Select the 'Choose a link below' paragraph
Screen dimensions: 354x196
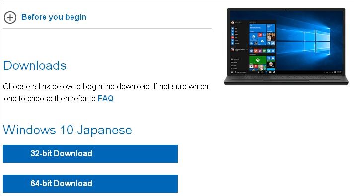point(105,92)
